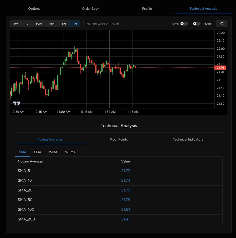
Task: Enable the LIVE data toggle
Action: coord(183,23)
